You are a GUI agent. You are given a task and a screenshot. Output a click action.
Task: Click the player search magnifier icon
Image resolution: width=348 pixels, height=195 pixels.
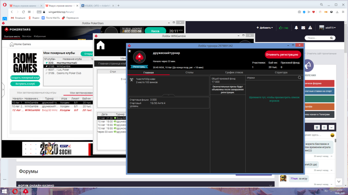click(300, 78)
